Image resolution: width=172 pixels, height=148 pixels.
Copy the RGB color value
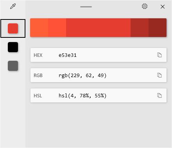point(159,75)
